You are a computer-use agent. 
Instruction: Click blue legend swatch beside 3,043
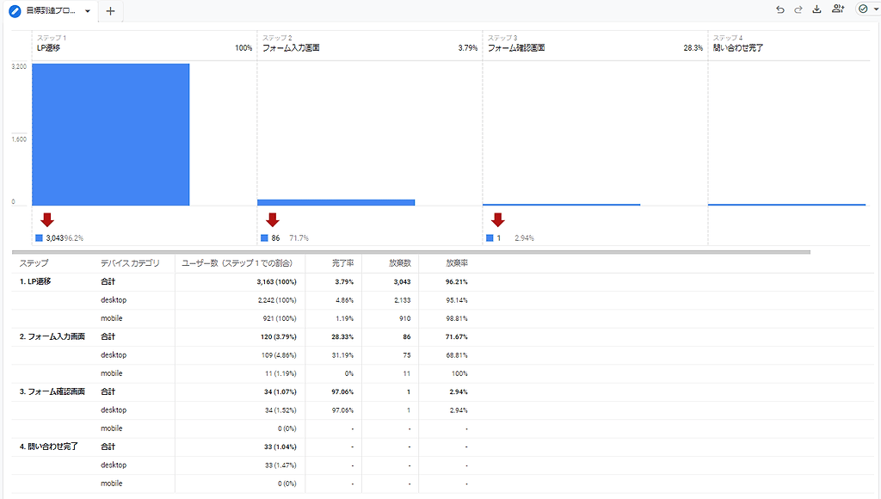click(x=40, y=237)
